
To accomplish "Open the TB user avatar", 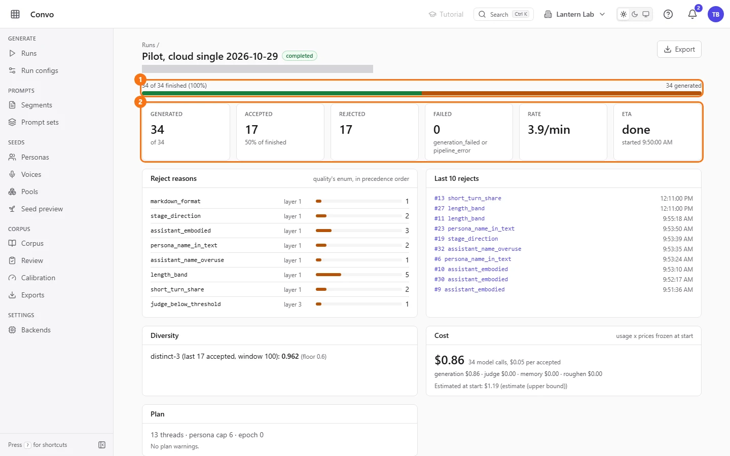I will click(716, 14).
